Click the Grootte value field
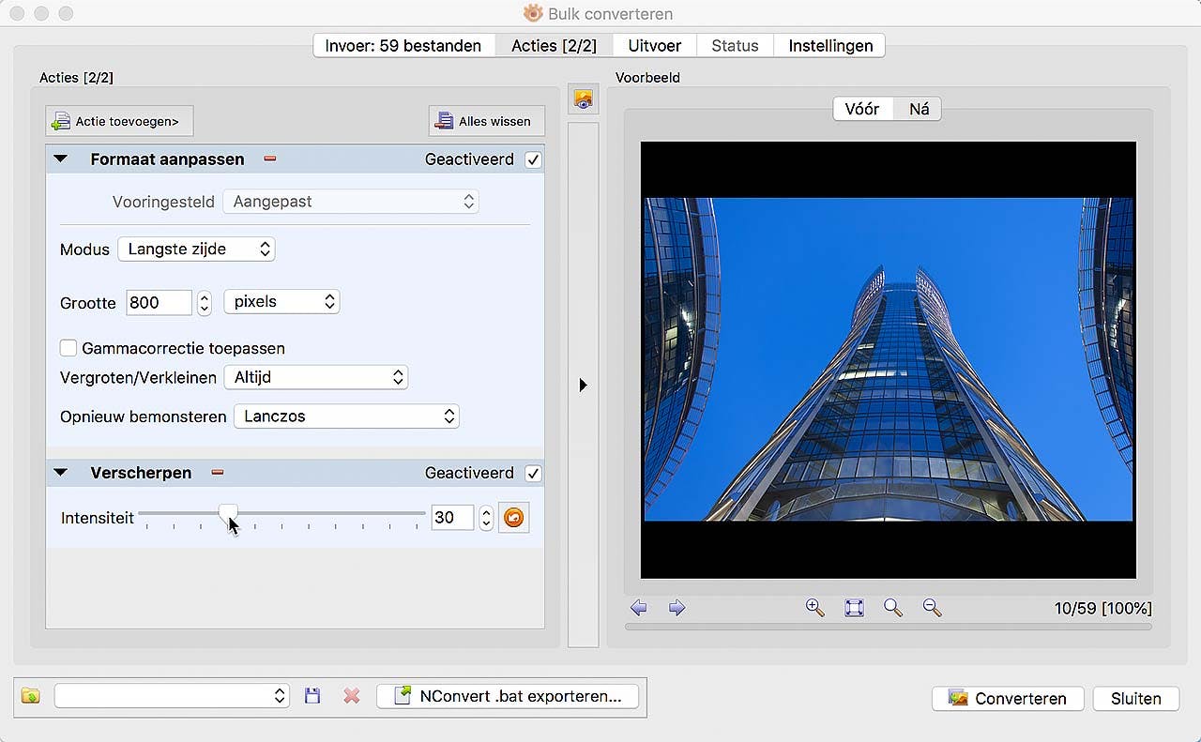The image size is (1201, 742). click(159, 302)
